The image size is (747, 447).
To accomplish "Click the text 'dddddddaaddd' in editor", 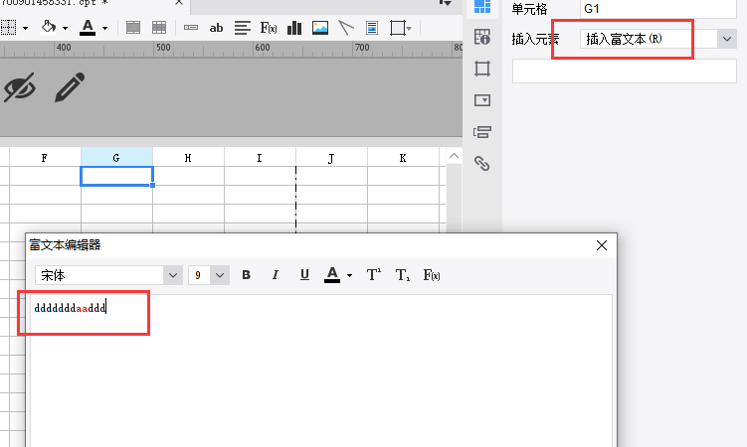I will pyautogui.click(x=70, y=308).
